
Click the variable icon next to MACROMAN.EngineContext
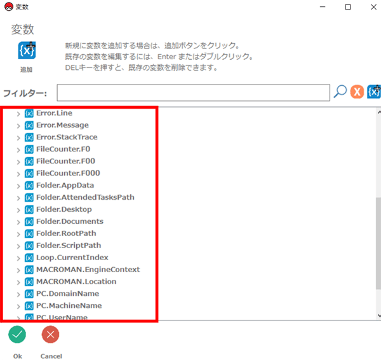[x=29, y=270]
